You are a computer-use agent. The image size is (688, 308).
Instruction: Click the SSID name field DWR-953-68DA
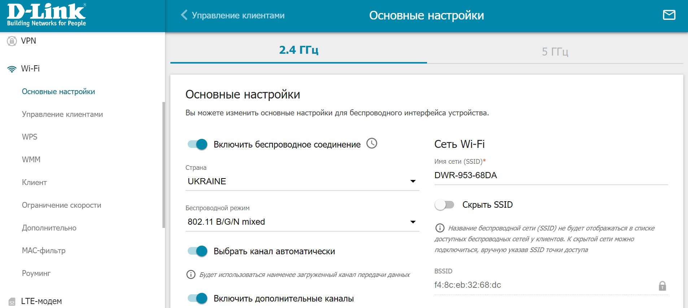pos(551,175)
